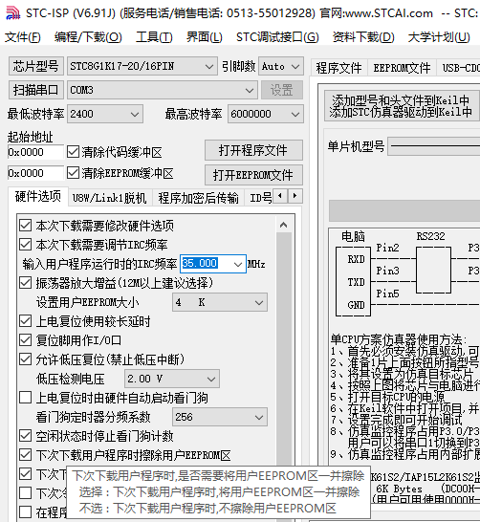Toggle 空闲状态时停止看门狗计数 checkbox

pos(25,436)
